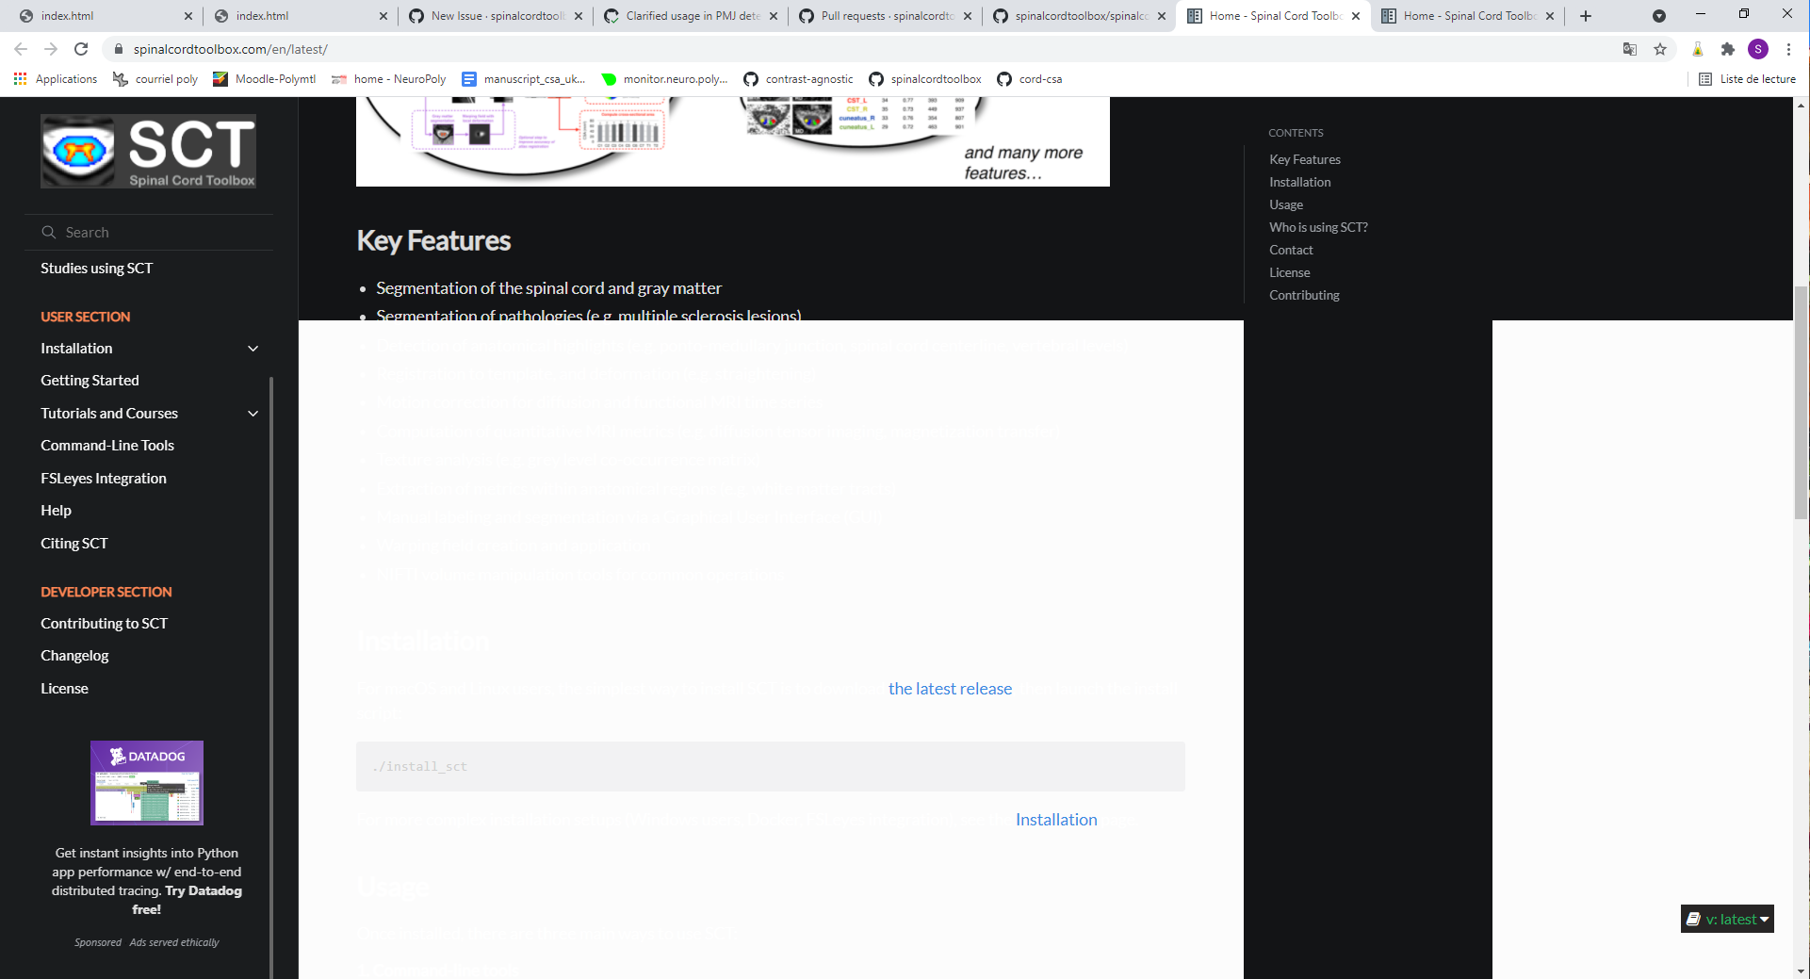
Task: Click the SCT Spinal Cord Toolbox logo
Action: point(147,151)
